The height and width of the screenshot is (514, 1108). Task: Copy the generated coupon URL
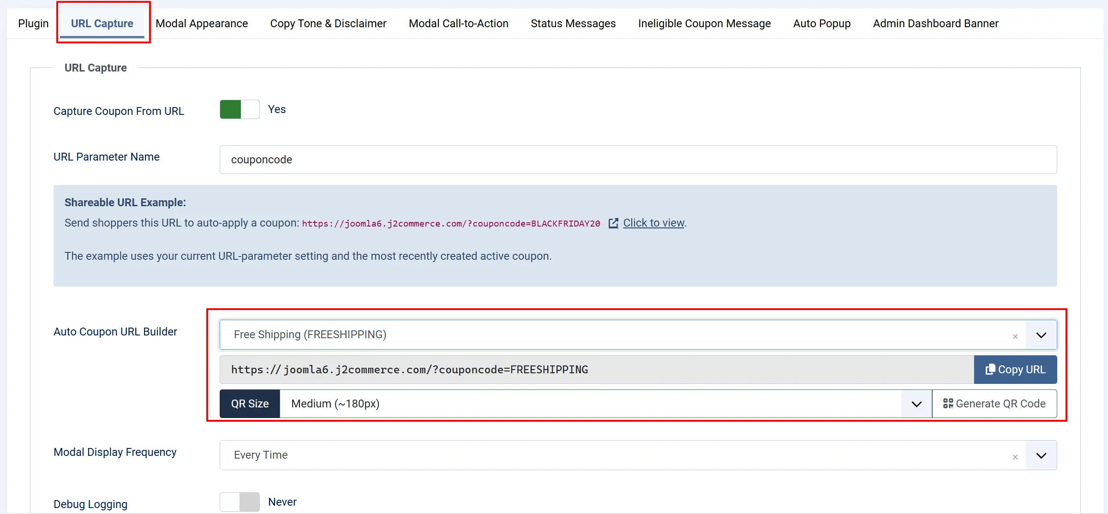pos(1015,370)
